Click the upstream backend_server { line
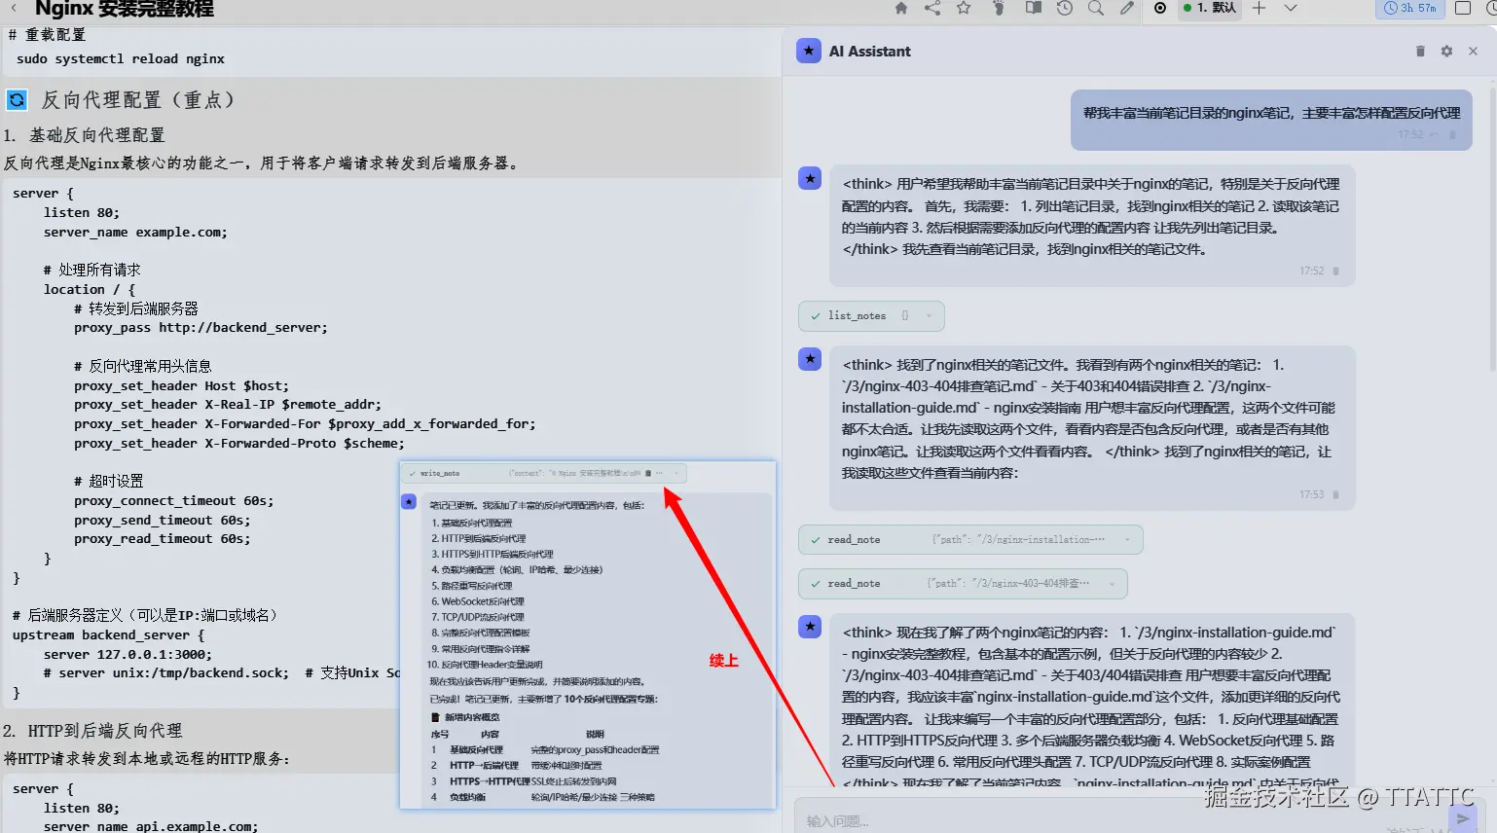Image resolution: width=1497 pixels, height=833 pixels. (109, 635)
